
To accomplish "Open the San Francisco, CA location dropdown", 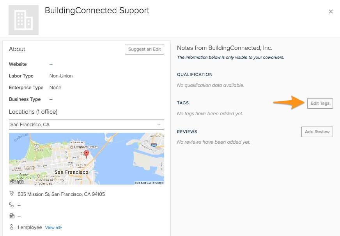I will (x=86, y=125).
